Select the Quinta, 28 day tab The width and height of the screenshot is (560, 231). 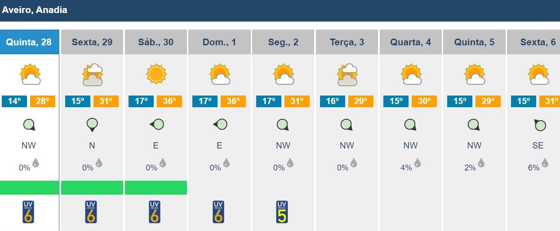point(29,42)
